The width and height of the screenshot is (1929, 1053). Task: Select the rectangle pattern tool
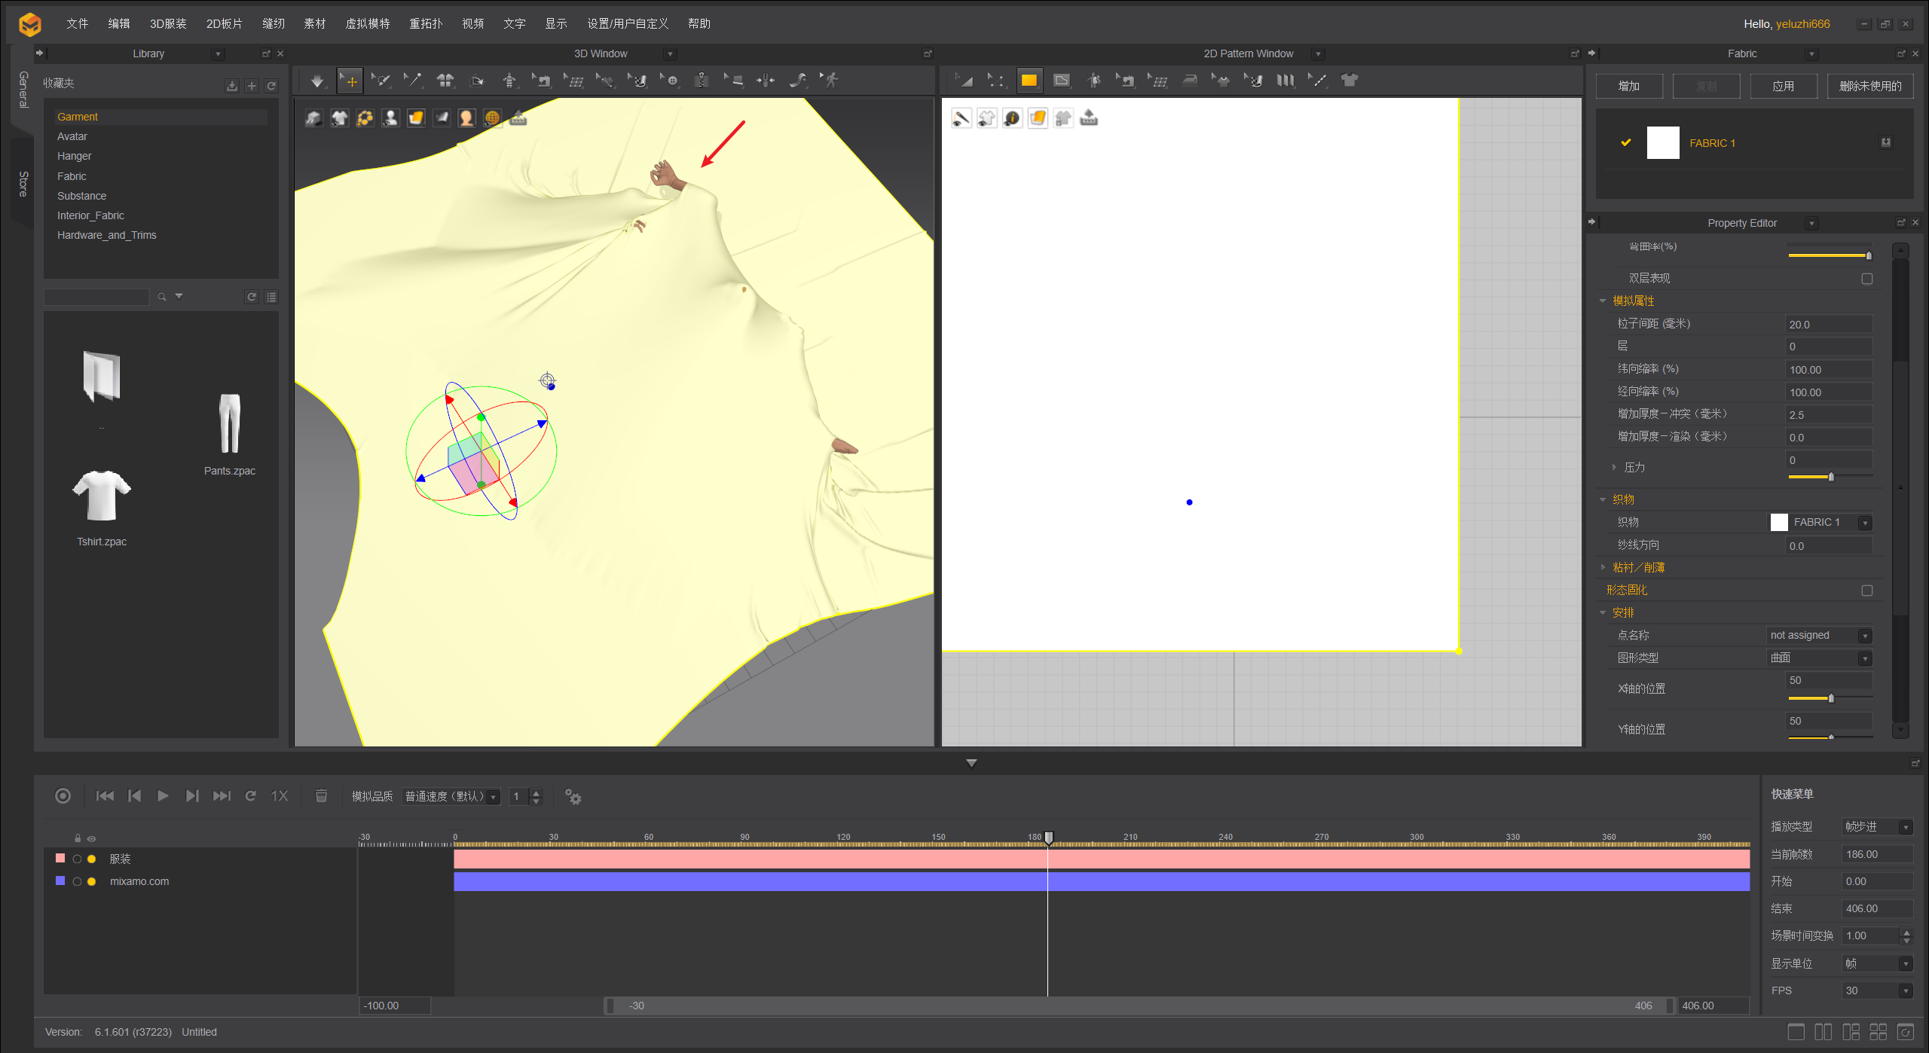coord(1029,81)
